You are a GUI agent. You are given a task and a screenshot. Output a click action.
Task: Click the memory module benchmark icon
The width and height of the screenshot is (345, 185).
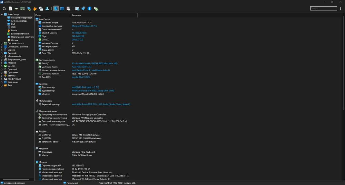click(22, 9)
